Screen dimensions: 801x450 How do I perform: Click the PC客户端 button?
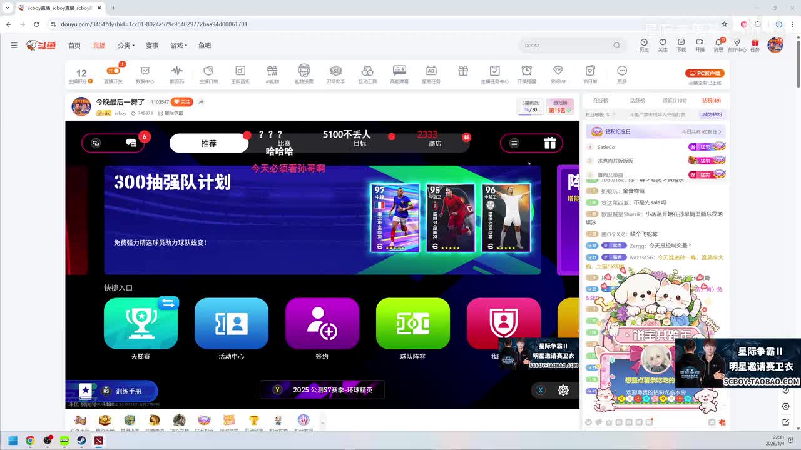click(705, 73)
